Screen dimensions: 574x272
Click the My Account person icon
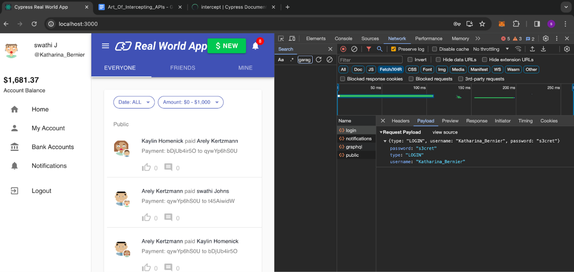tap(14, 128)
